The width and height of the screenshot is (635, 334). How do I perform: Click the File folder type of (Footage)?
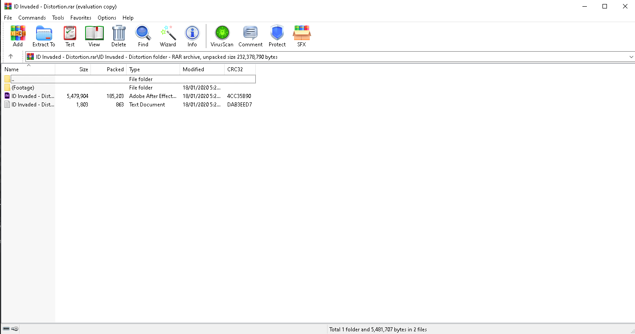(x=141, y=88)
